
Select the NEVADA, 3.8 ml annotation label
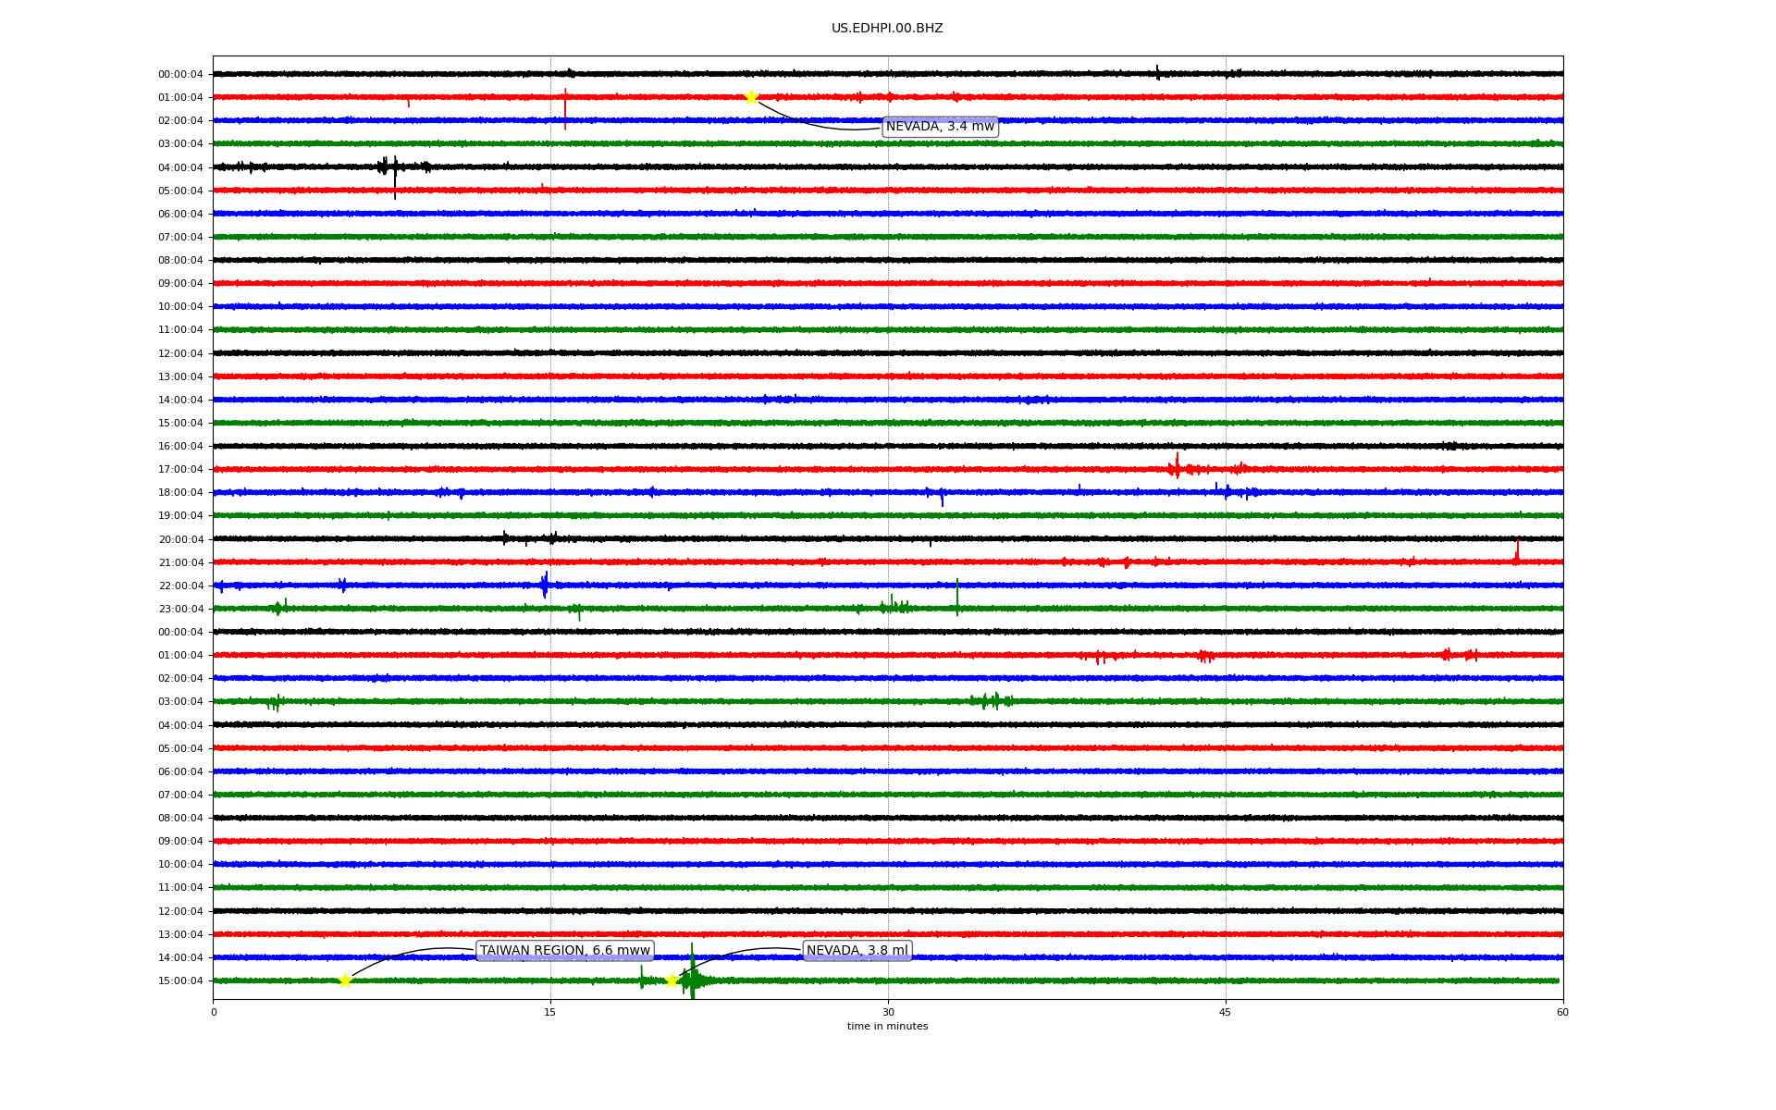click(x=857, y=951)
